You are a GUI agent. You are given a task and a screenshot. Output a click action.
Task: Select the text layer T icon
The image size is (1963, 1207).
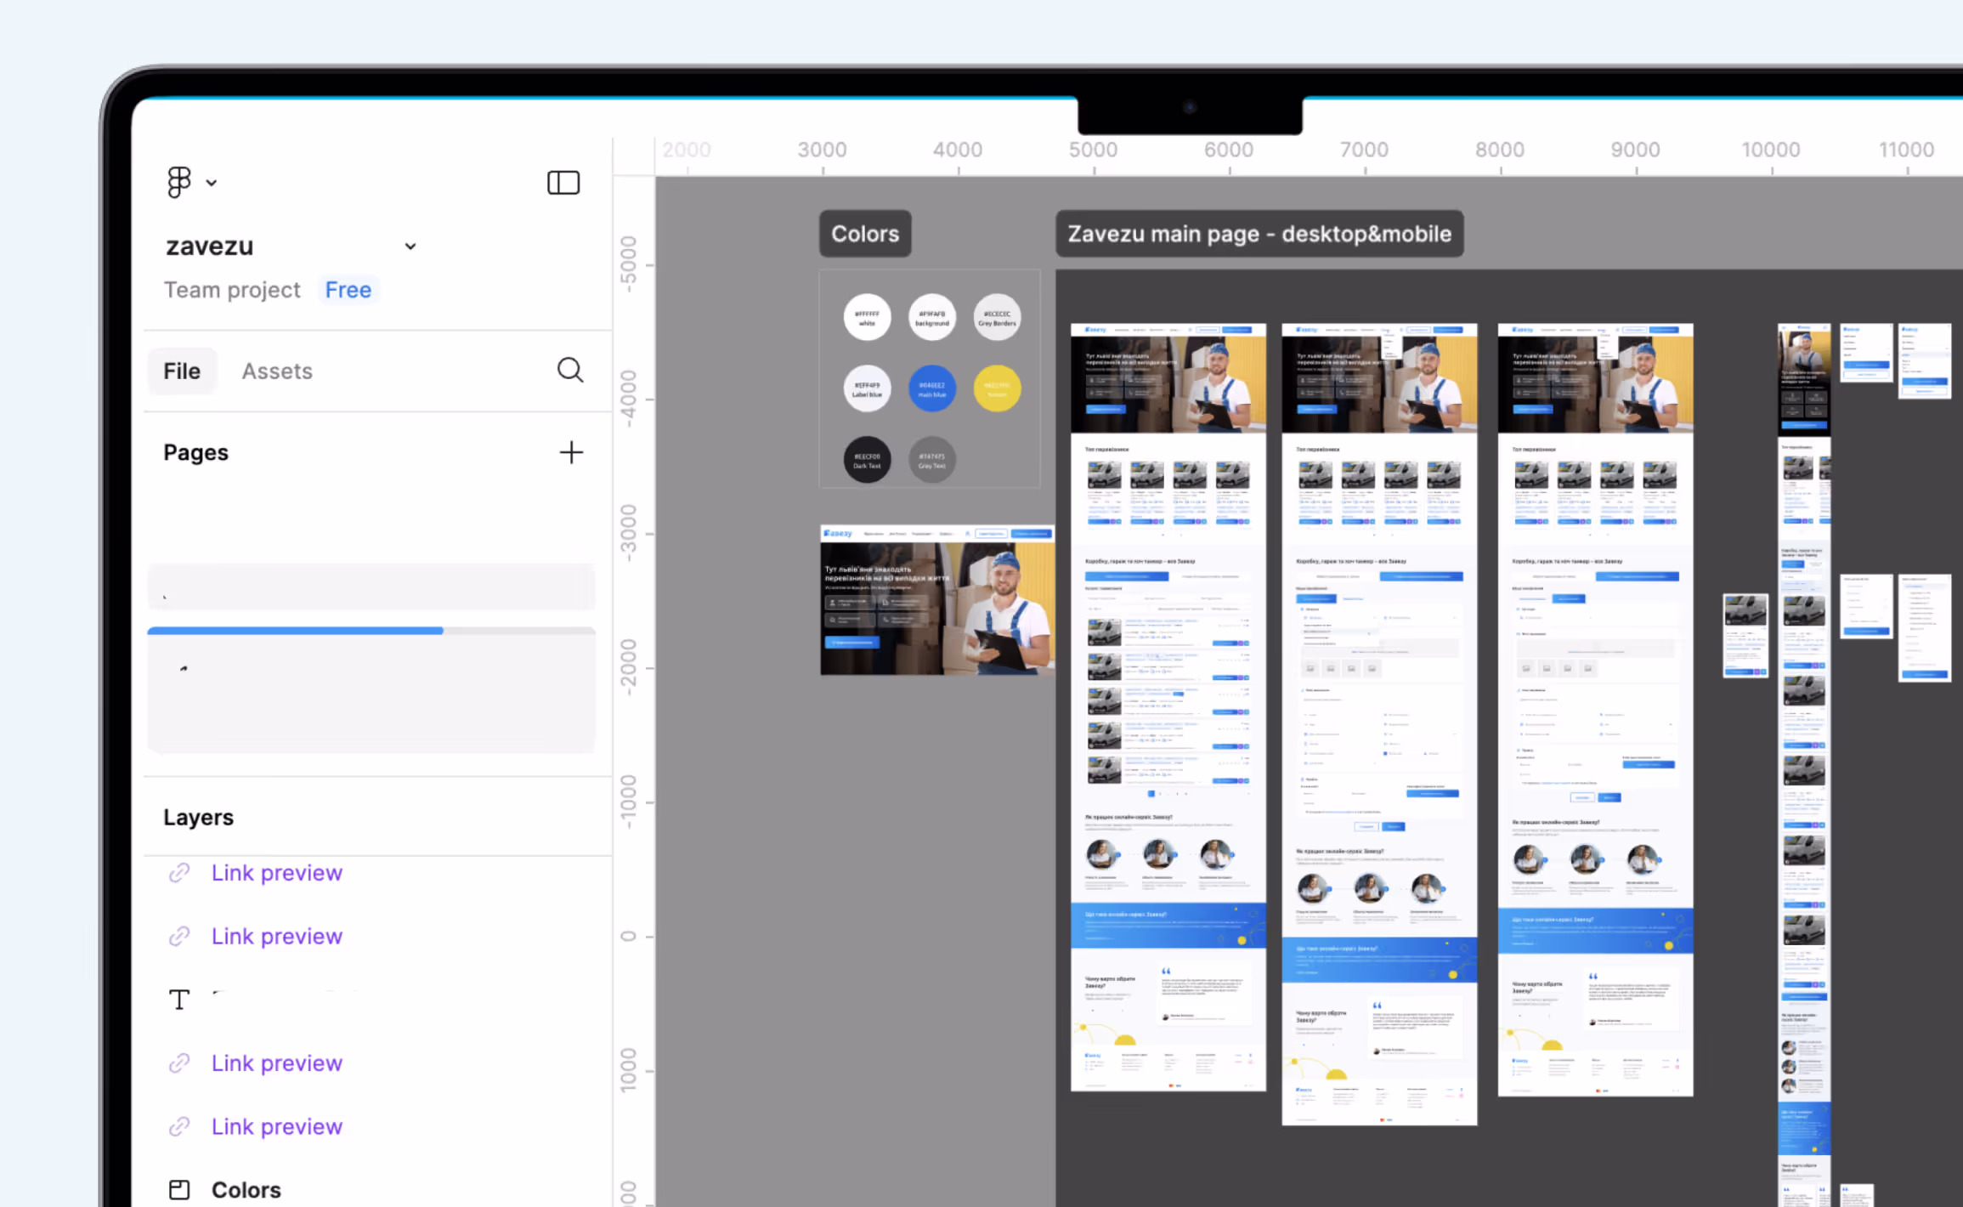[179, 1000]
